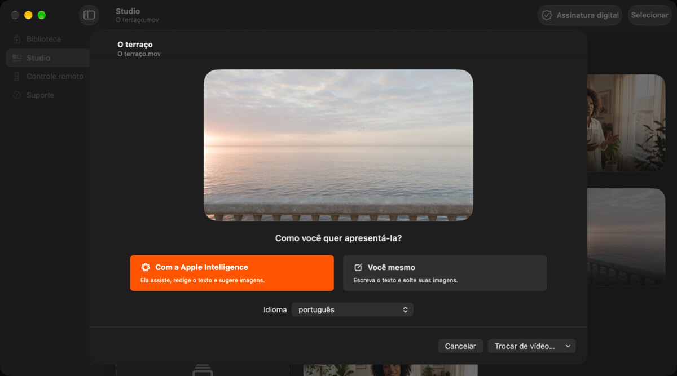Click the pencil icon beside Você mesmo
This screenshot has height=376, width=677.
click(x=358, y=267)
